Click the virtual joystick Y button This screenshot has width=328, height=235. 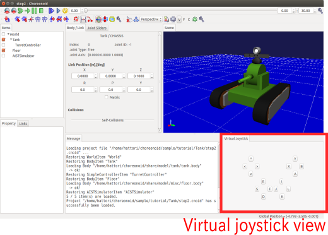[295, 159]
